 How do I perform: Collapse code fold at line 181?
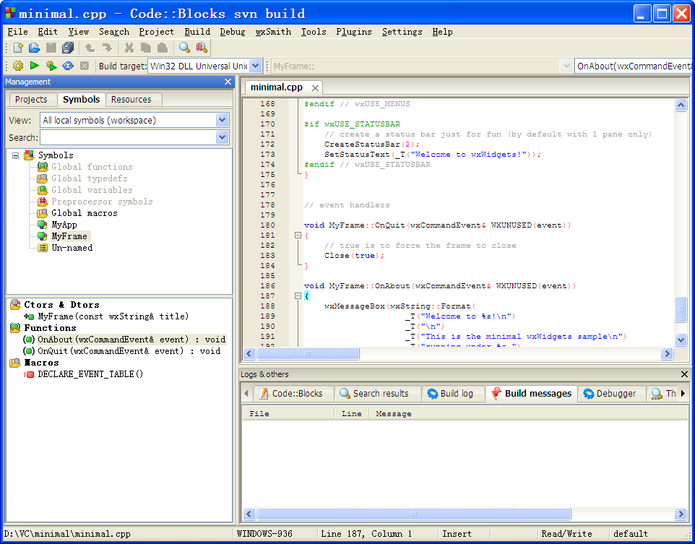[298, 236]
